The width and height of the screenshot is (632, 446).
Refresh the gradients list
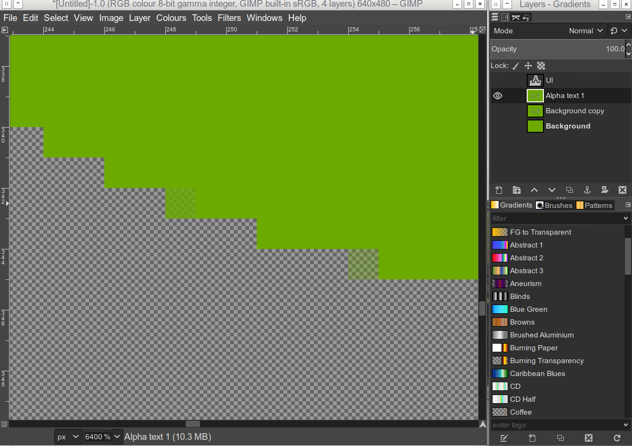(x=617, y=438)
